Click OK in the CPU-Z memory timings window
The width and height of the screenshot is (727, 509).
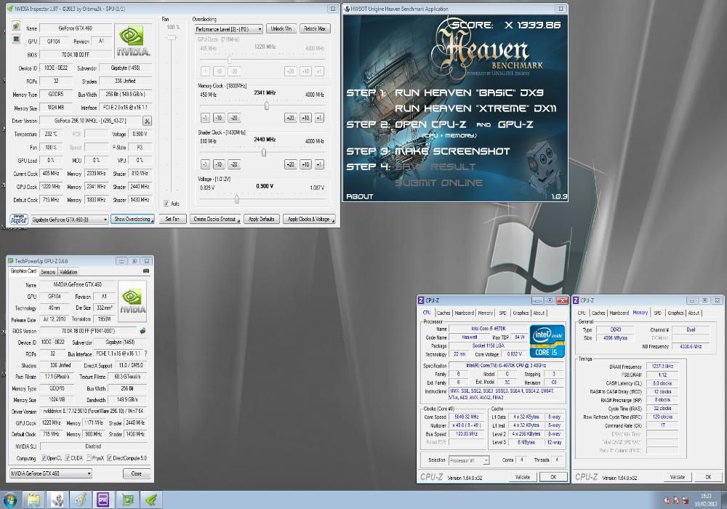point(708,477)
